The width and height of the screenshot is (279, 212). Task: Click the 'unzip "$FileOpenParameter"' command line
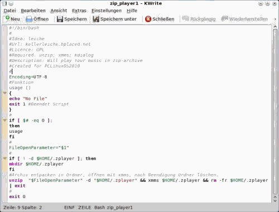point(138,180)
